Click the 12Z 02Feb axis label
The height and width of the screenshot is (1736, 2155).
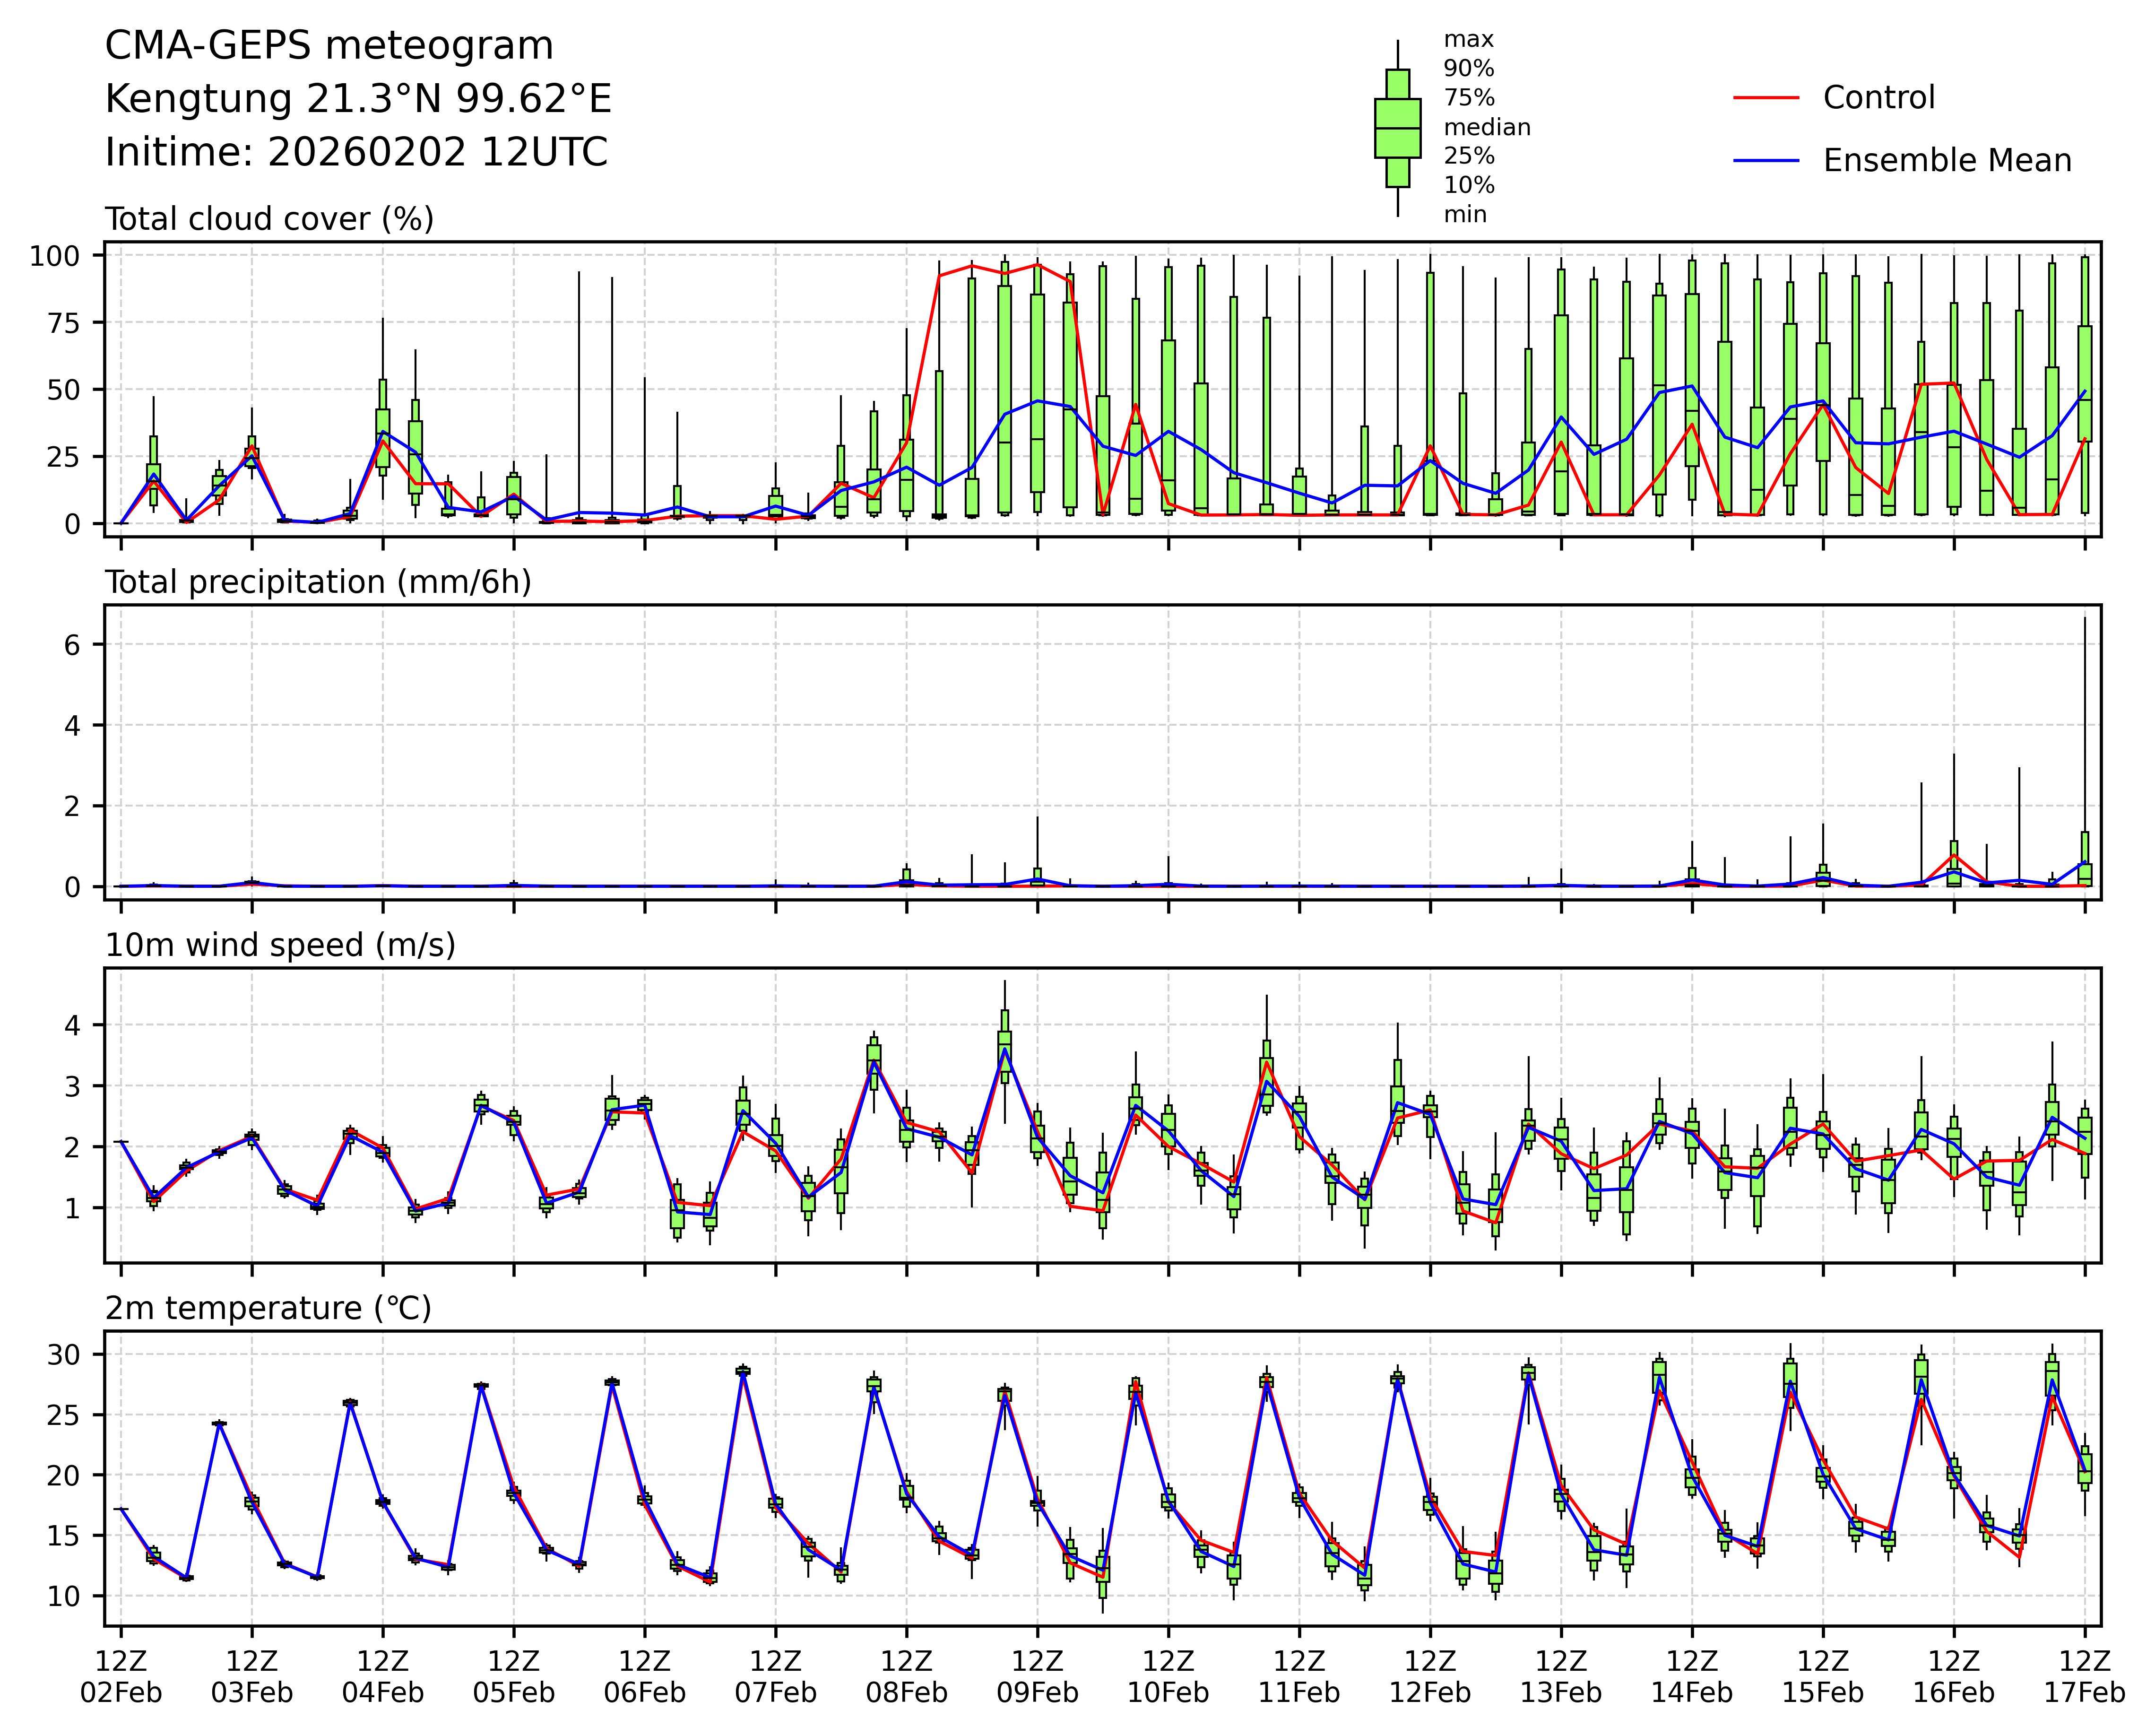tap(121, 1677)
